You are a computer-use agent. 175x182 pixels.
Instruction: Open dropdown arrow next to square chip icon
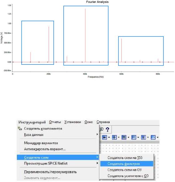(x=128, y=137)
